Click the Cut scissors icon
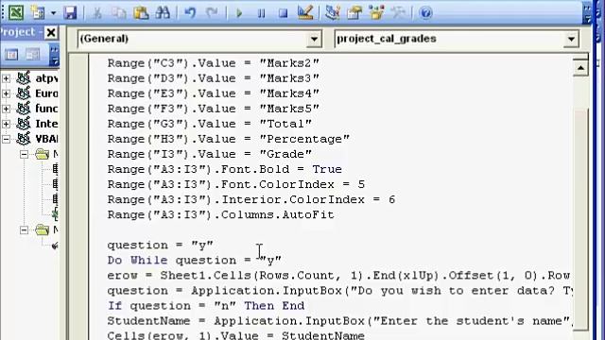 (97, 13)
